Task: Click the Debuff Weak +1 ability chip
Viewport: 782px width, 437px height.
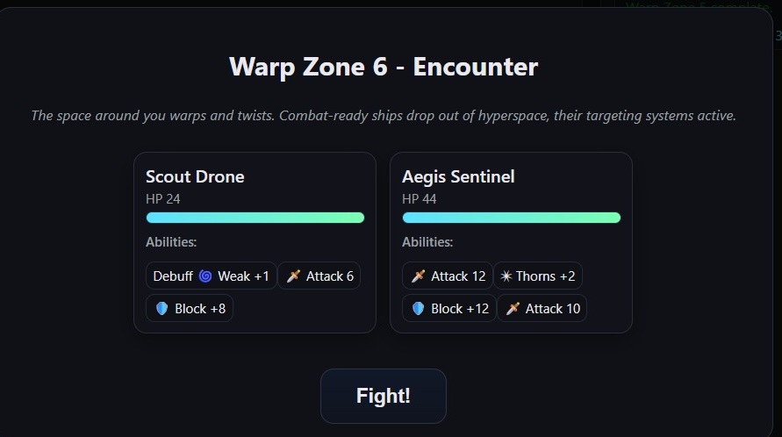Action: point(212,276)
